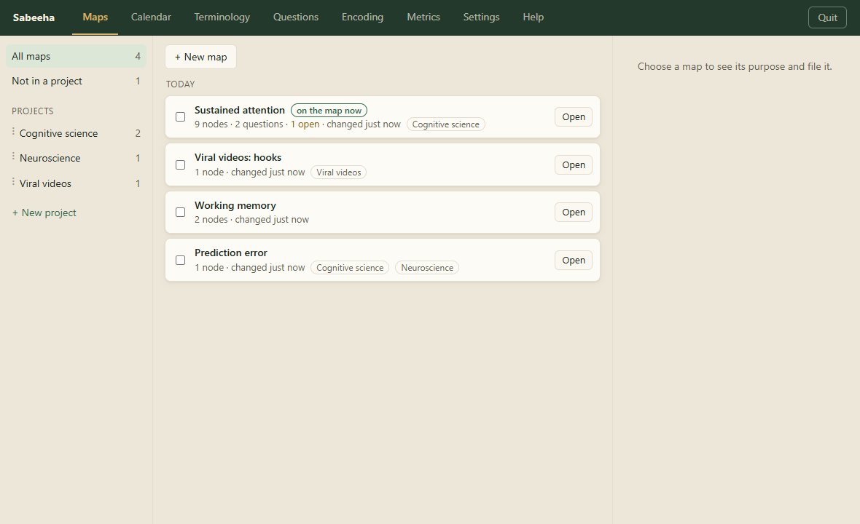Click the drag handle beside Cognitive science project
The height and width of the screenshot is (524, 860).
click(13, 132)
